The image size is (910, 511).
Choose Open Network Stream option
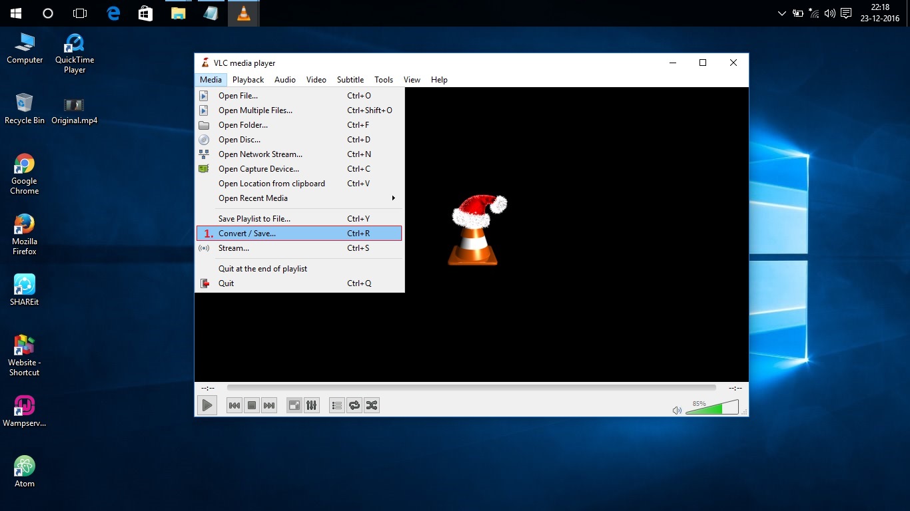pyautogui.click(x=260, y=154)
